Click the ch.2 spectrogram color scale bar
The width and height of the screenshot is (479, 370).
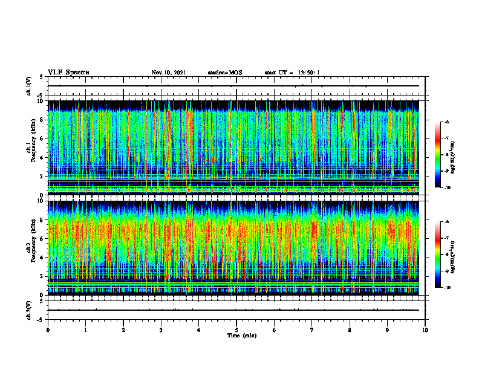pos(437,255)
